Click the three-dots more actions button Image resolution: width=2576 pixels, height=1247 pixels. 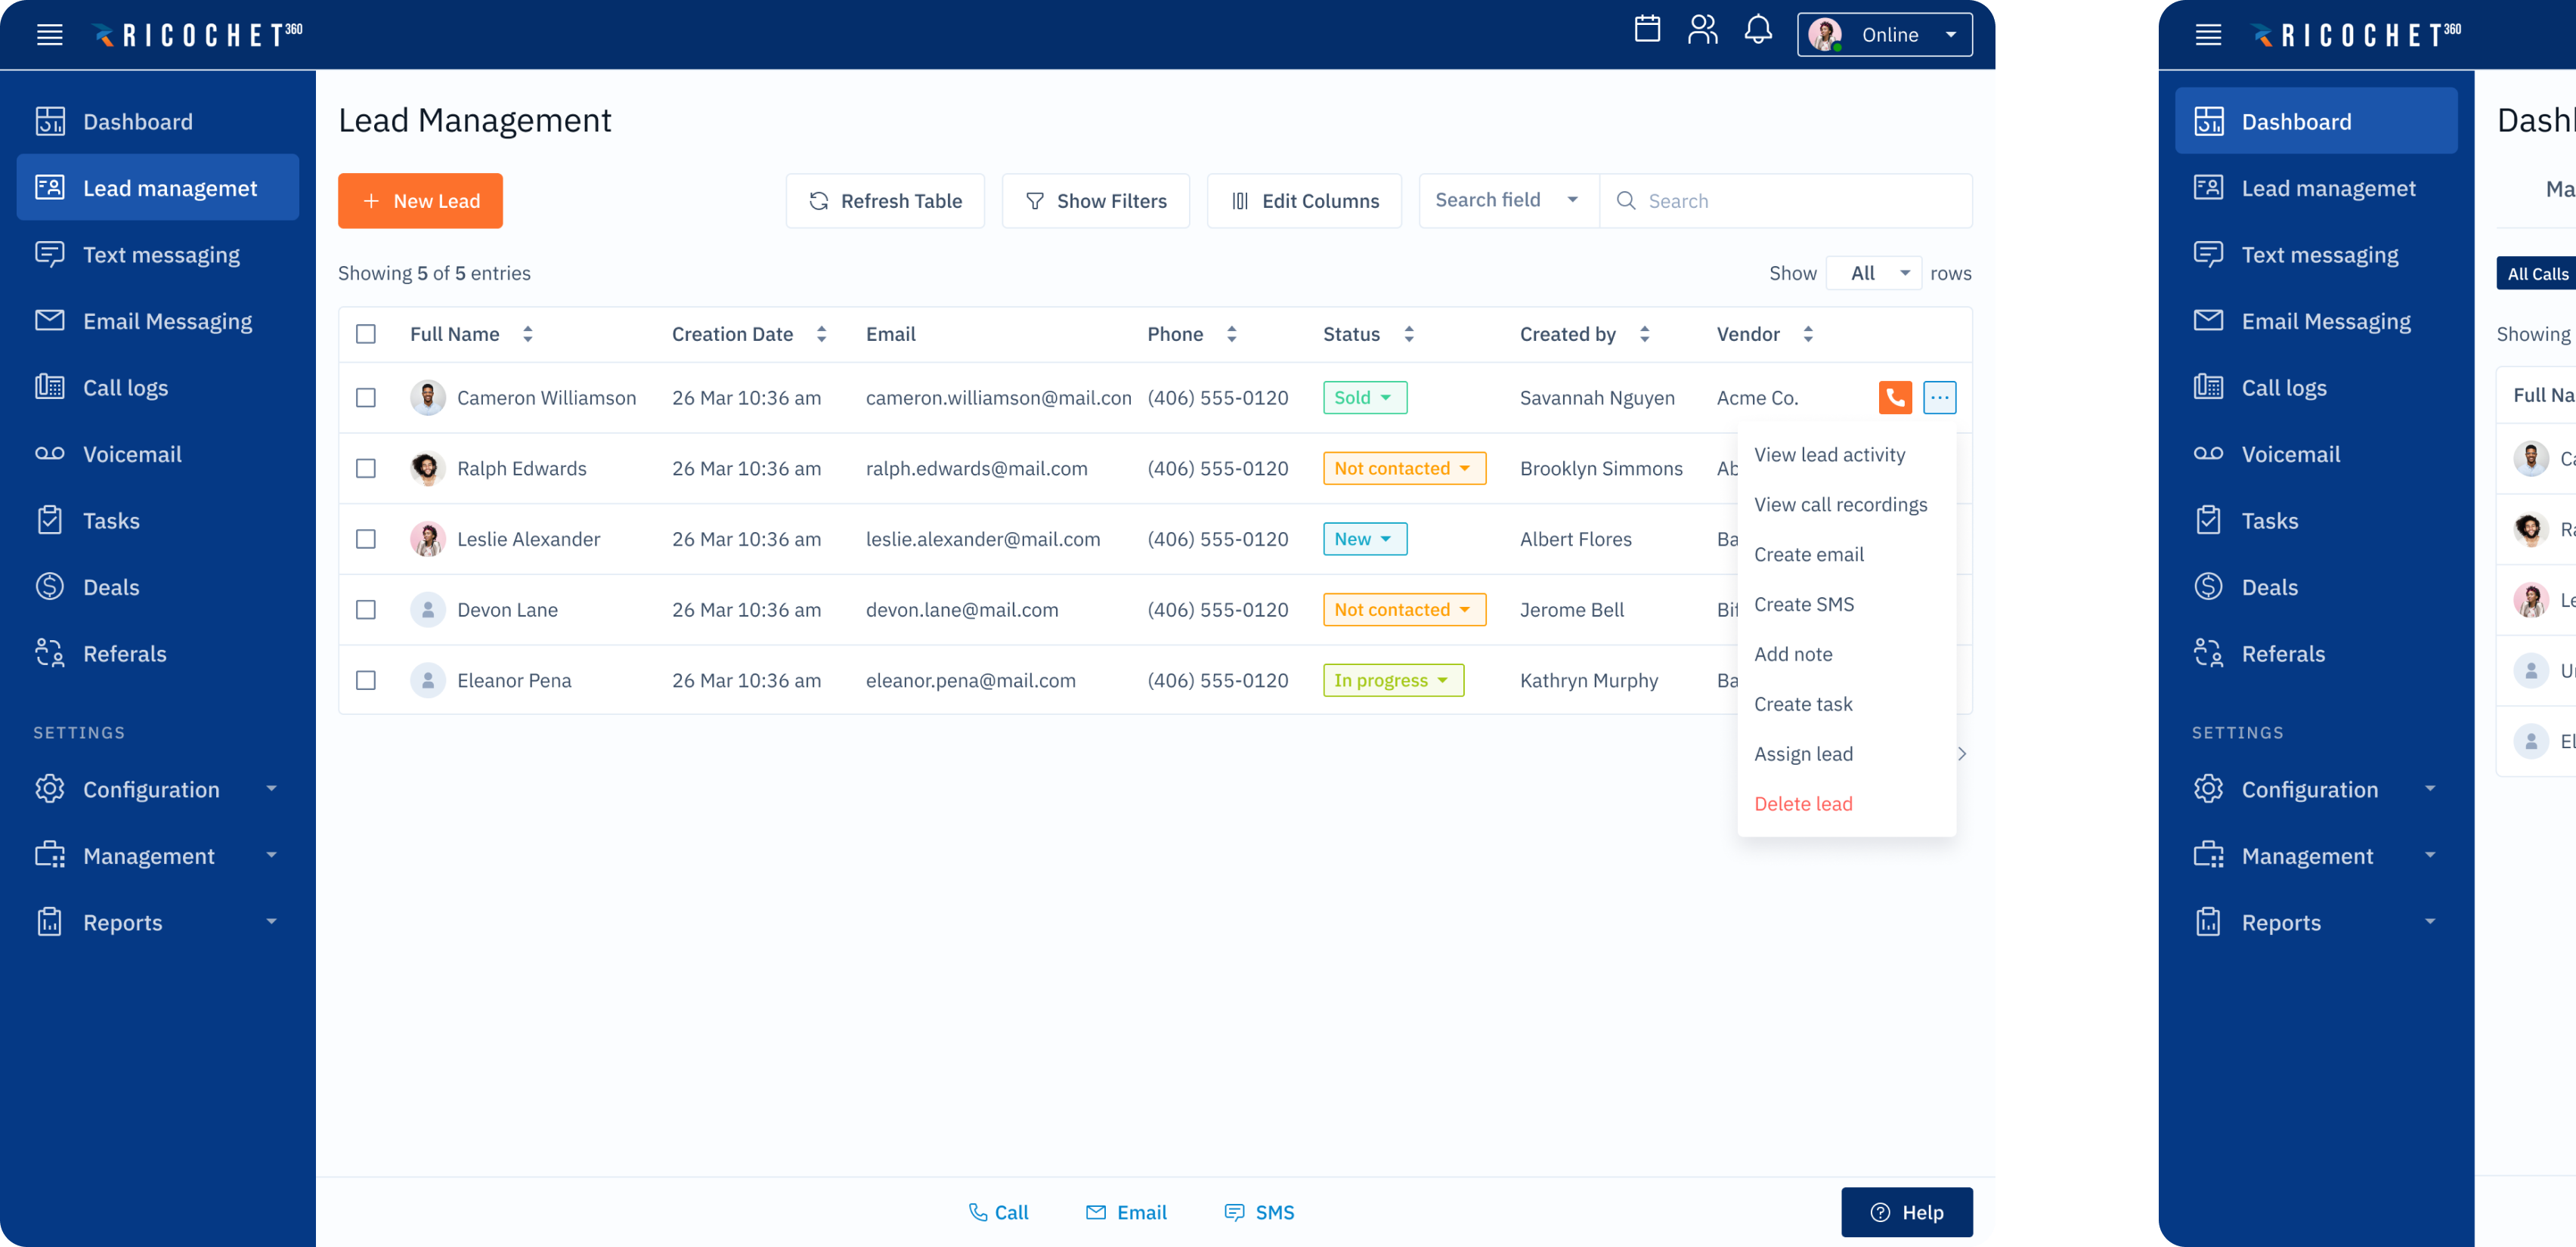pyautogui.click(x=1939, y=398)
